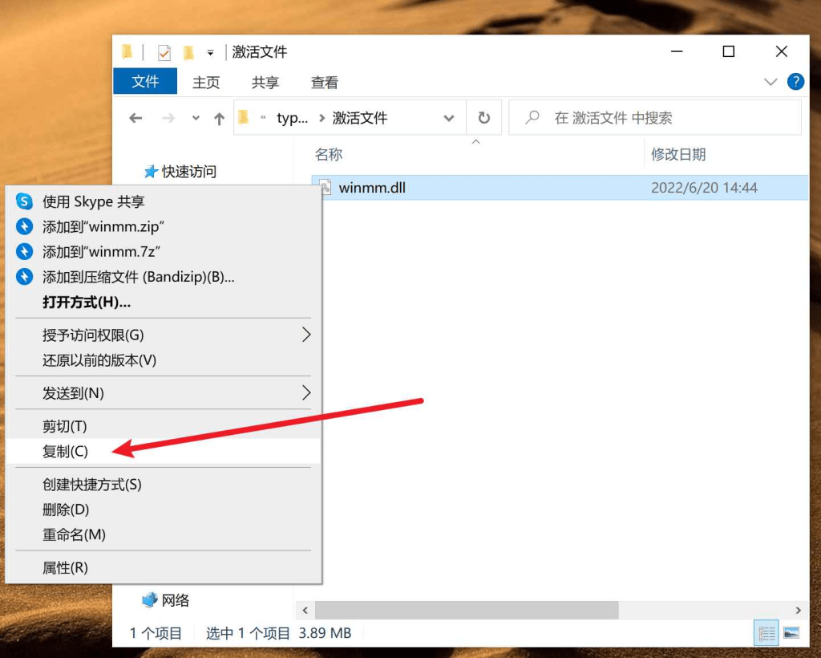Screen dimensions: 821x658
Task: Click the 激活文件 search box
Action: (657, 117)
